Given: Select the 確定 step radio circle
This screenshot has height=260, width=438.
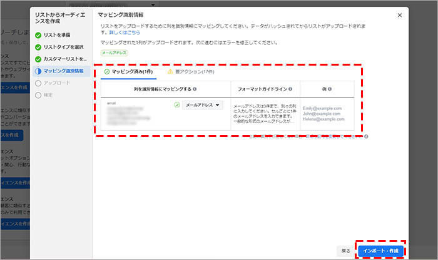Looking at the screenshot, I should (39, 95).
